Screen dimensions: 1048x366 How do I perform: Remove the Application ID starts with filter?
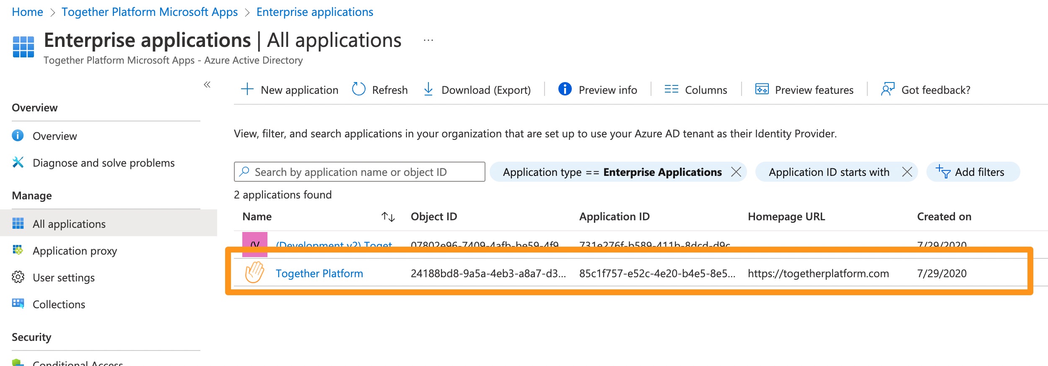pyautogui.click(x=907, y=172)
